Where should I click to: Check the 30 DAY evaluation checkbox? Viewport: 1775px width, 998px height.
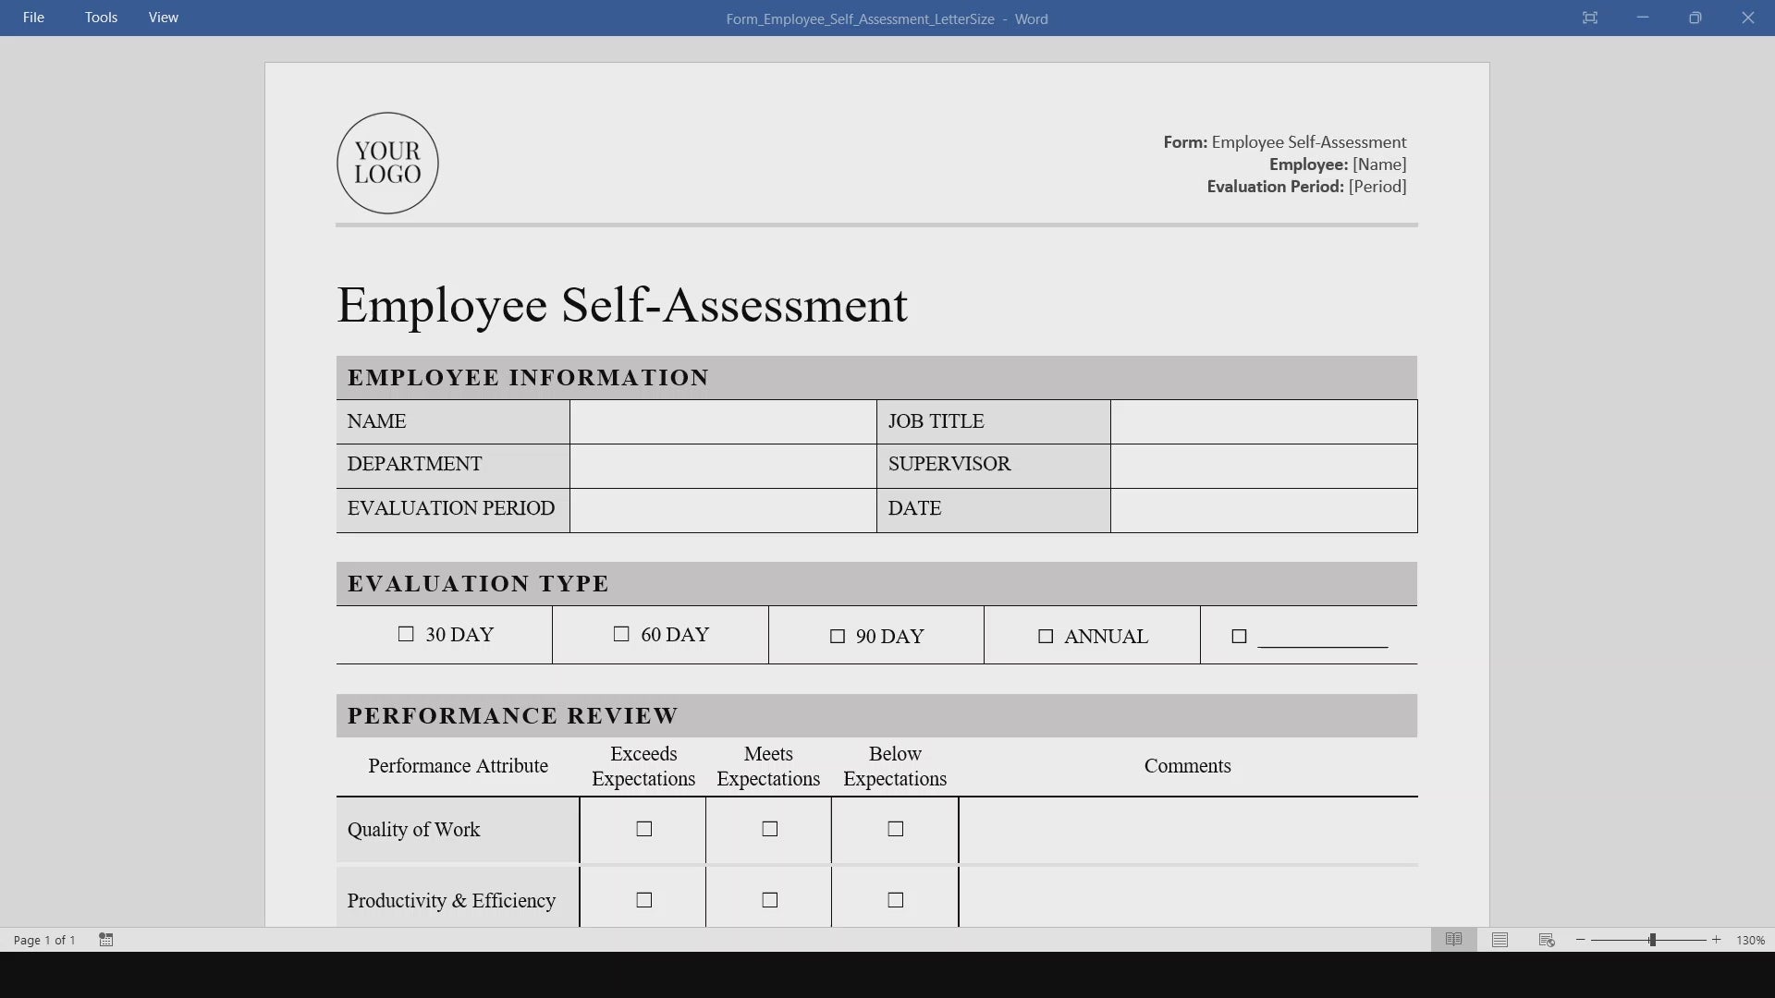point(406,634)
